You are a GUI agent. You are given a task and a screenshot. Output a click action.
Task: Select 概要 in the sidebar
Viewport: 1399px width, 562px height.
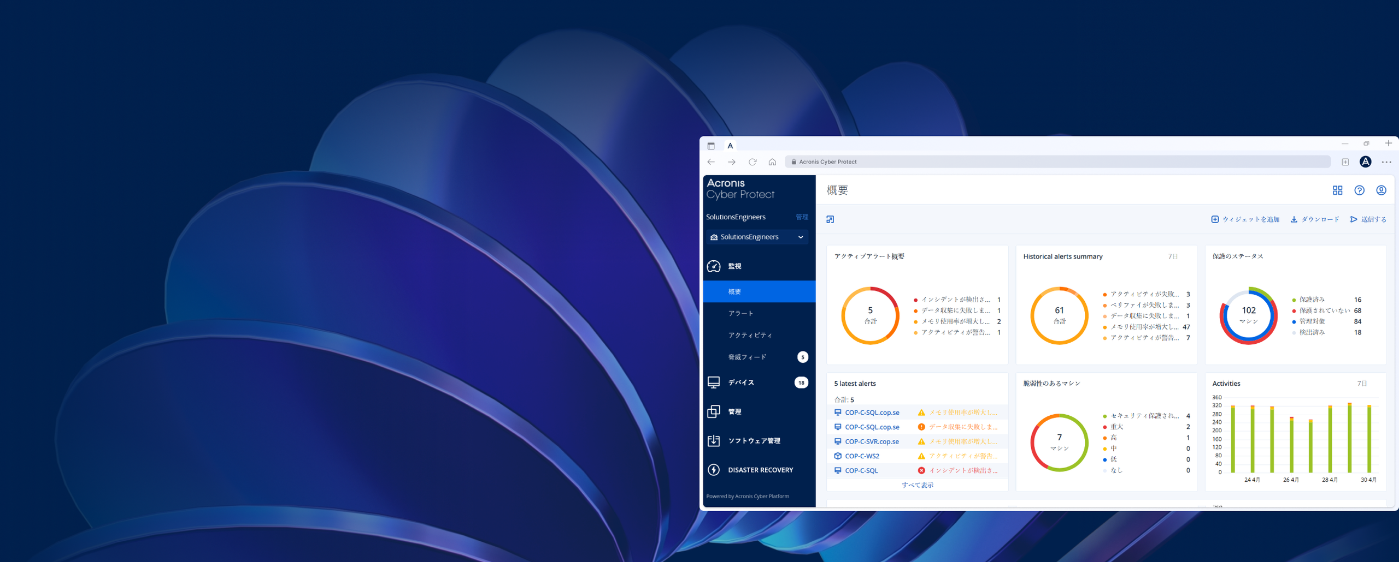click(x=759, y=292)
